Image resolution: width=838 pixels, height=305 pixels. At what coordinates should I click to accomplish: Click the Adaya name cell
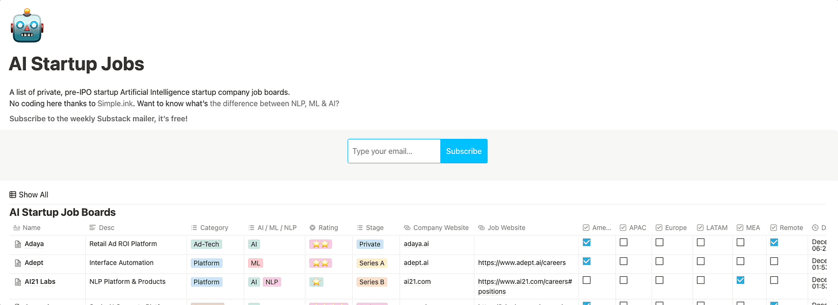[34, 244]
